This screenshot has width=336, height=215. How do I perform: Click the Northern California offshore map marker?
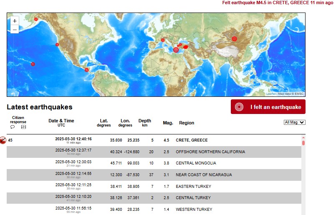(57, 45)
